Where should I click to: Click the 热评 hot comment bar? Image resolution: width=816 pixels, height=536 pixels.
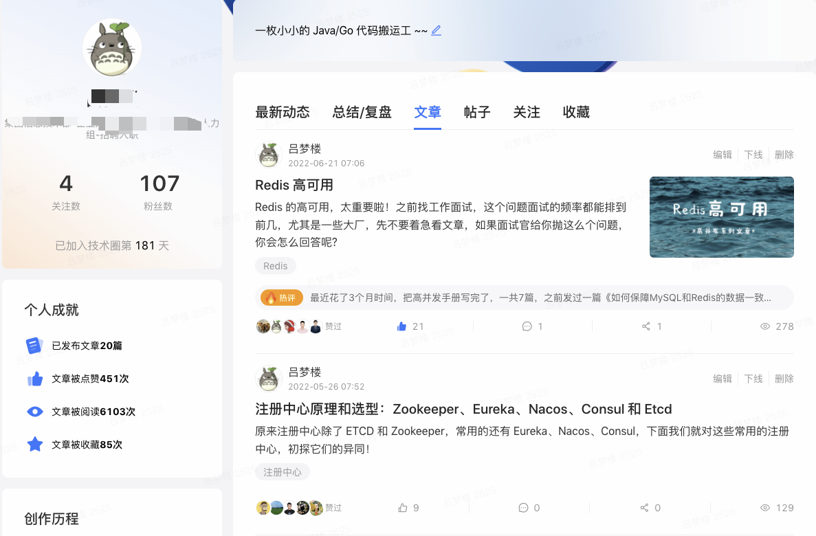pos(524,298)
